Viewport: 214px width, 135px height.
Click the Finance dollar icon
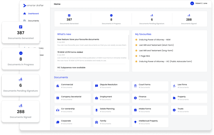coord(135,98)
